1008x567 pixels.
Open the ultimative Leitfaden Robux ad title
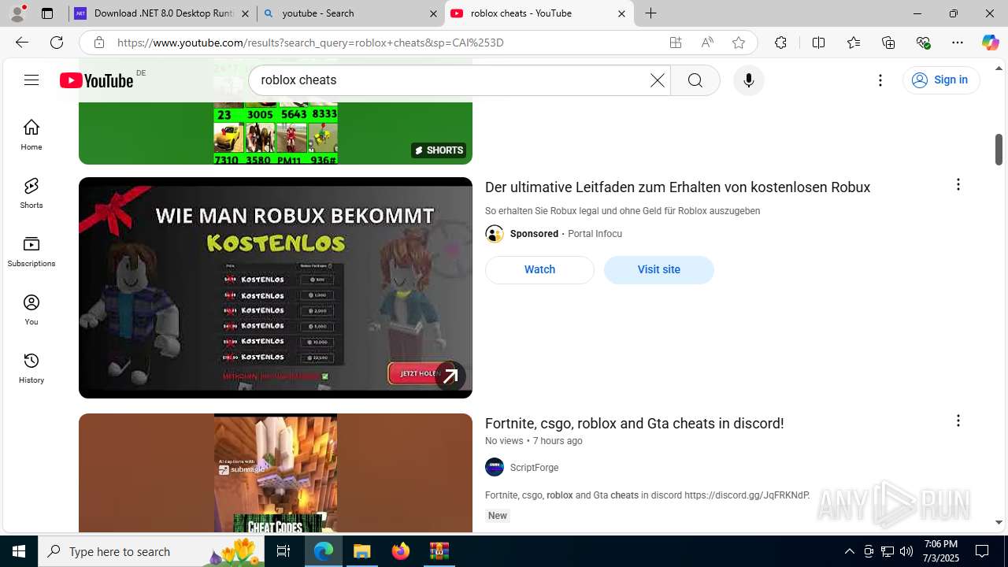click(x=677, y=187)
